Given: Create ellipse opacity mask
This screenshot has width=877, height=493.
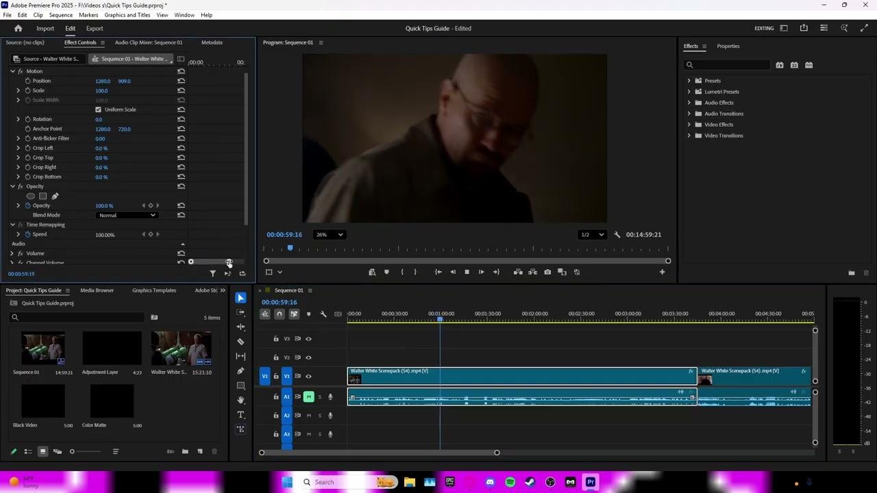Looking at the screenshot, I should click(30, 196).
